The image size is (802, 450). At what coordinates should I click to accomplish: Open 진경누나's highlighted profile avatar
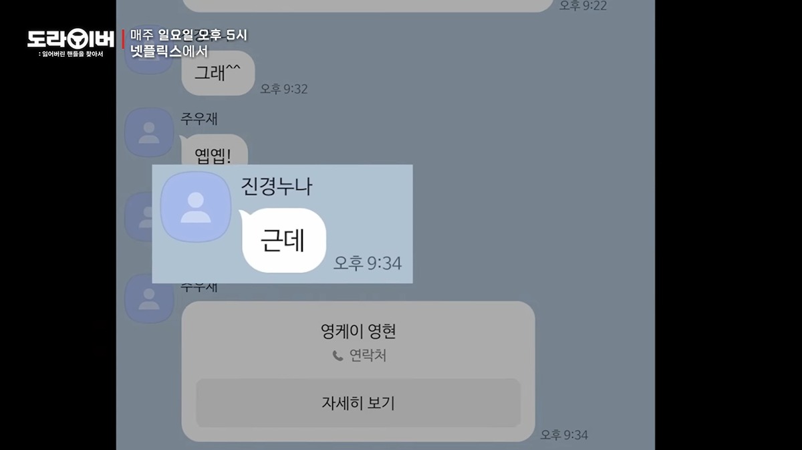[196, 207]
